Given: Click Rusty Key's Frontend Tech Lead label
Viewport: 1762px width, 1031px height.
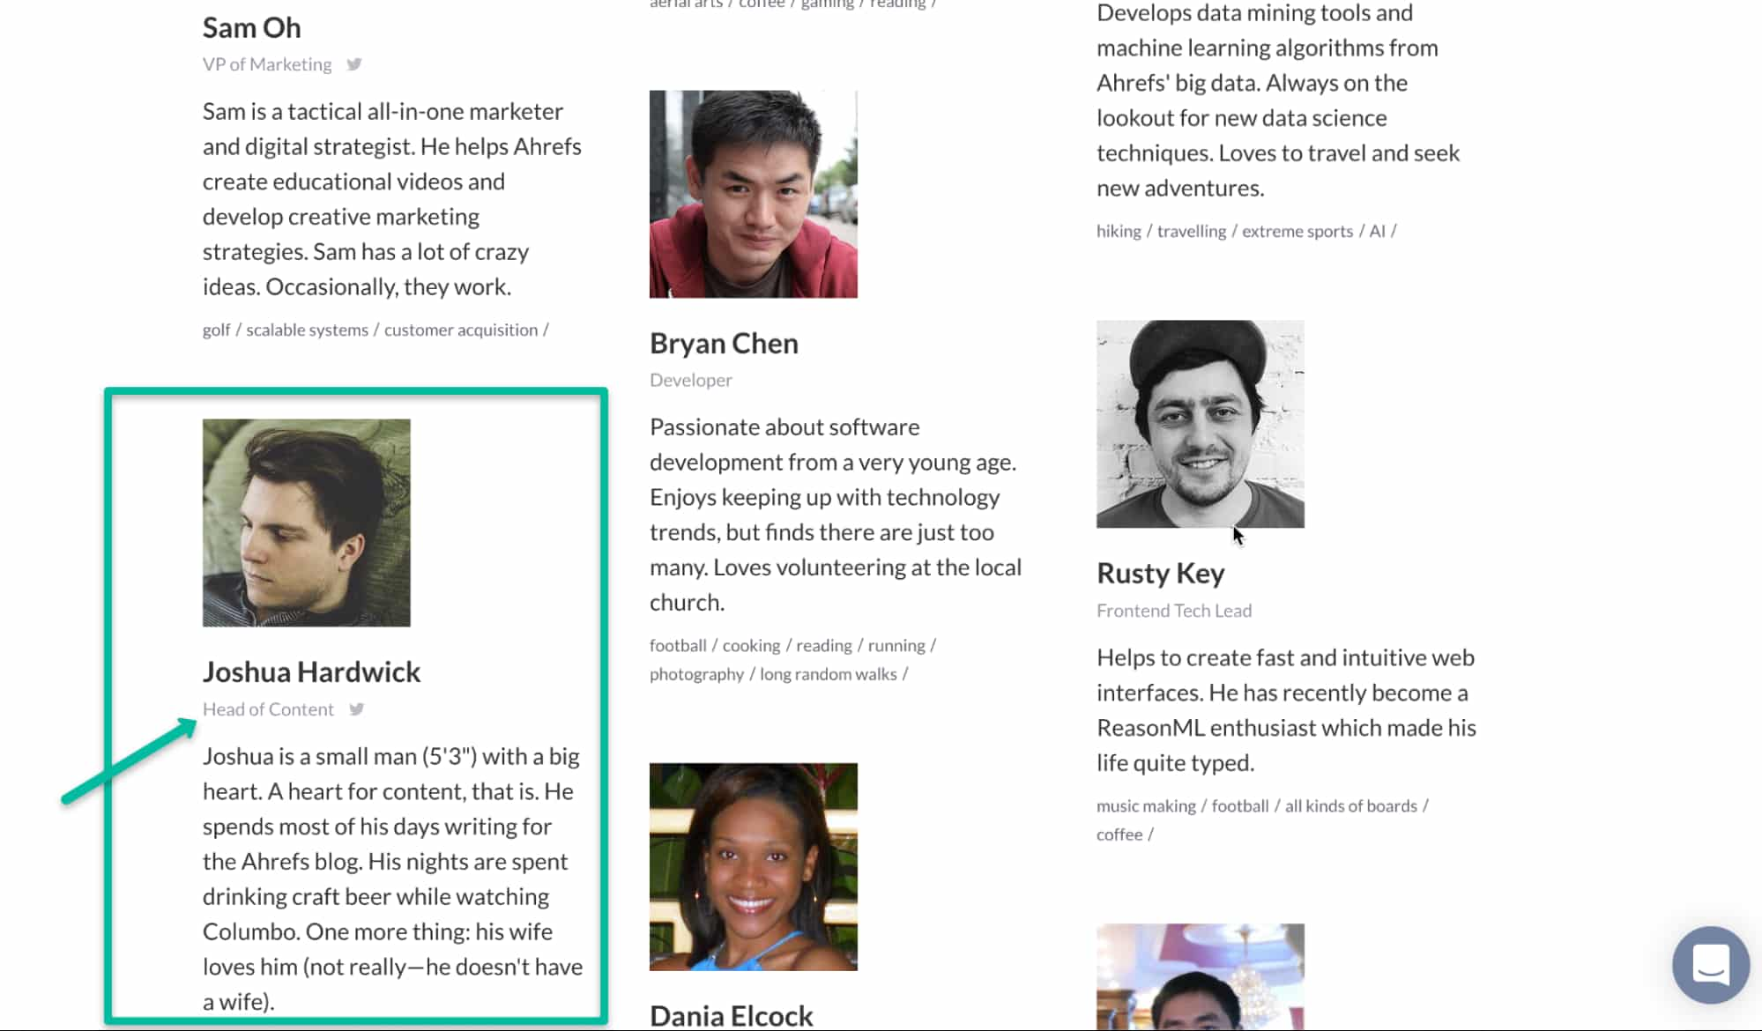Looking at the screenshot, I should tap(1173, 609).
